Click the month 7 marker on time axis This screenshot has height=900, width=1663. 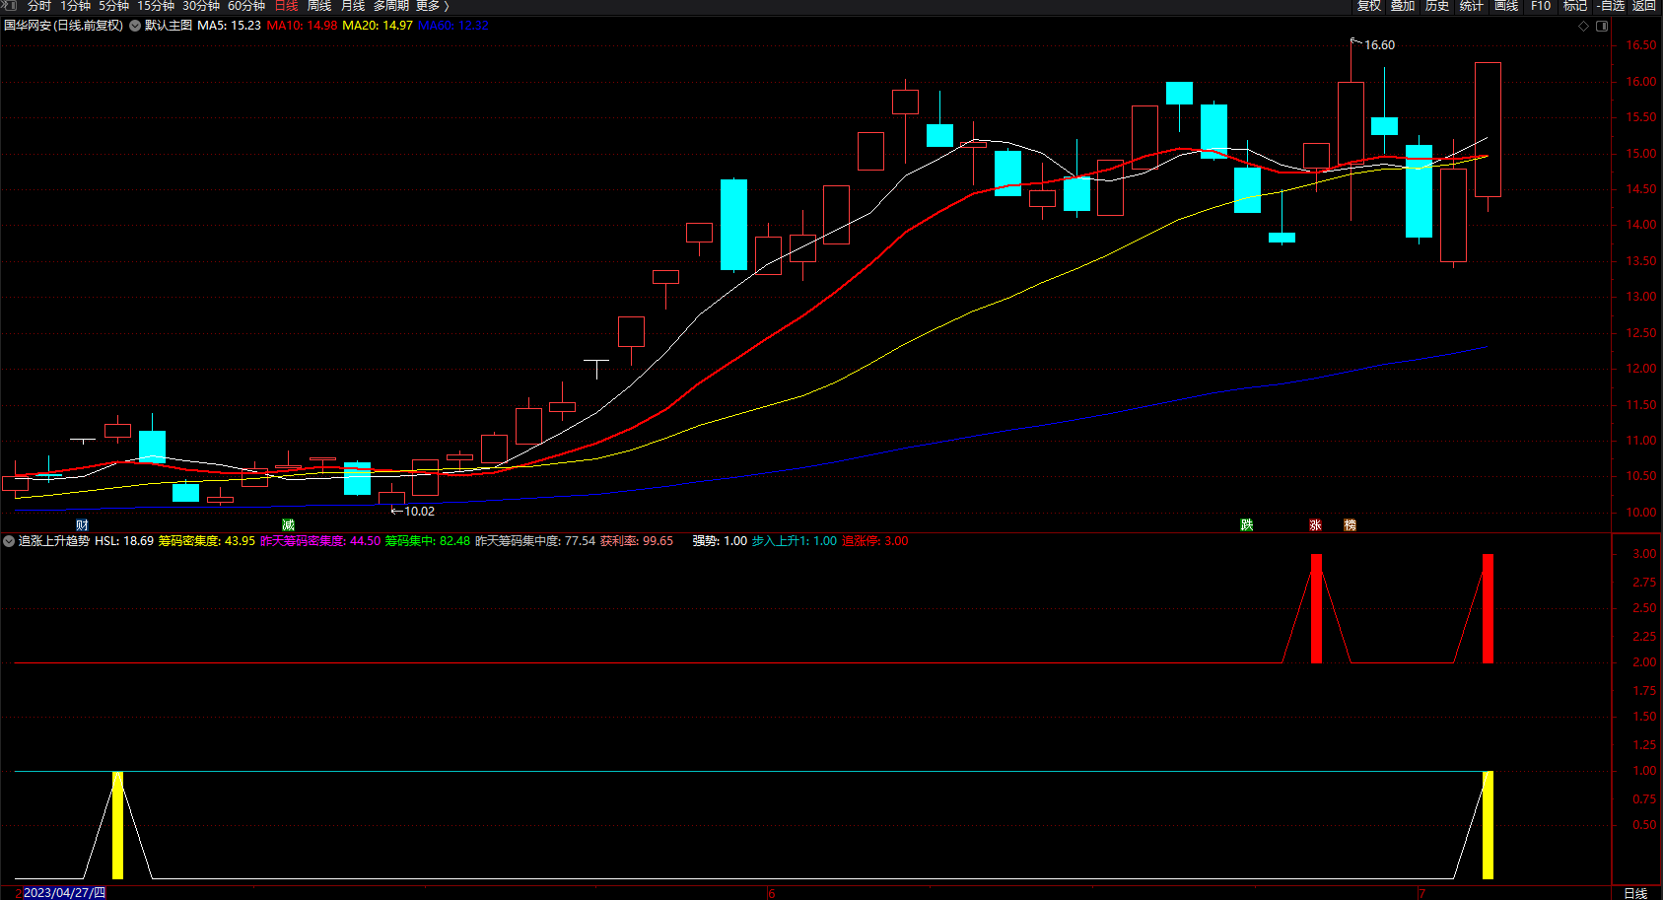tap(1420, 894)
